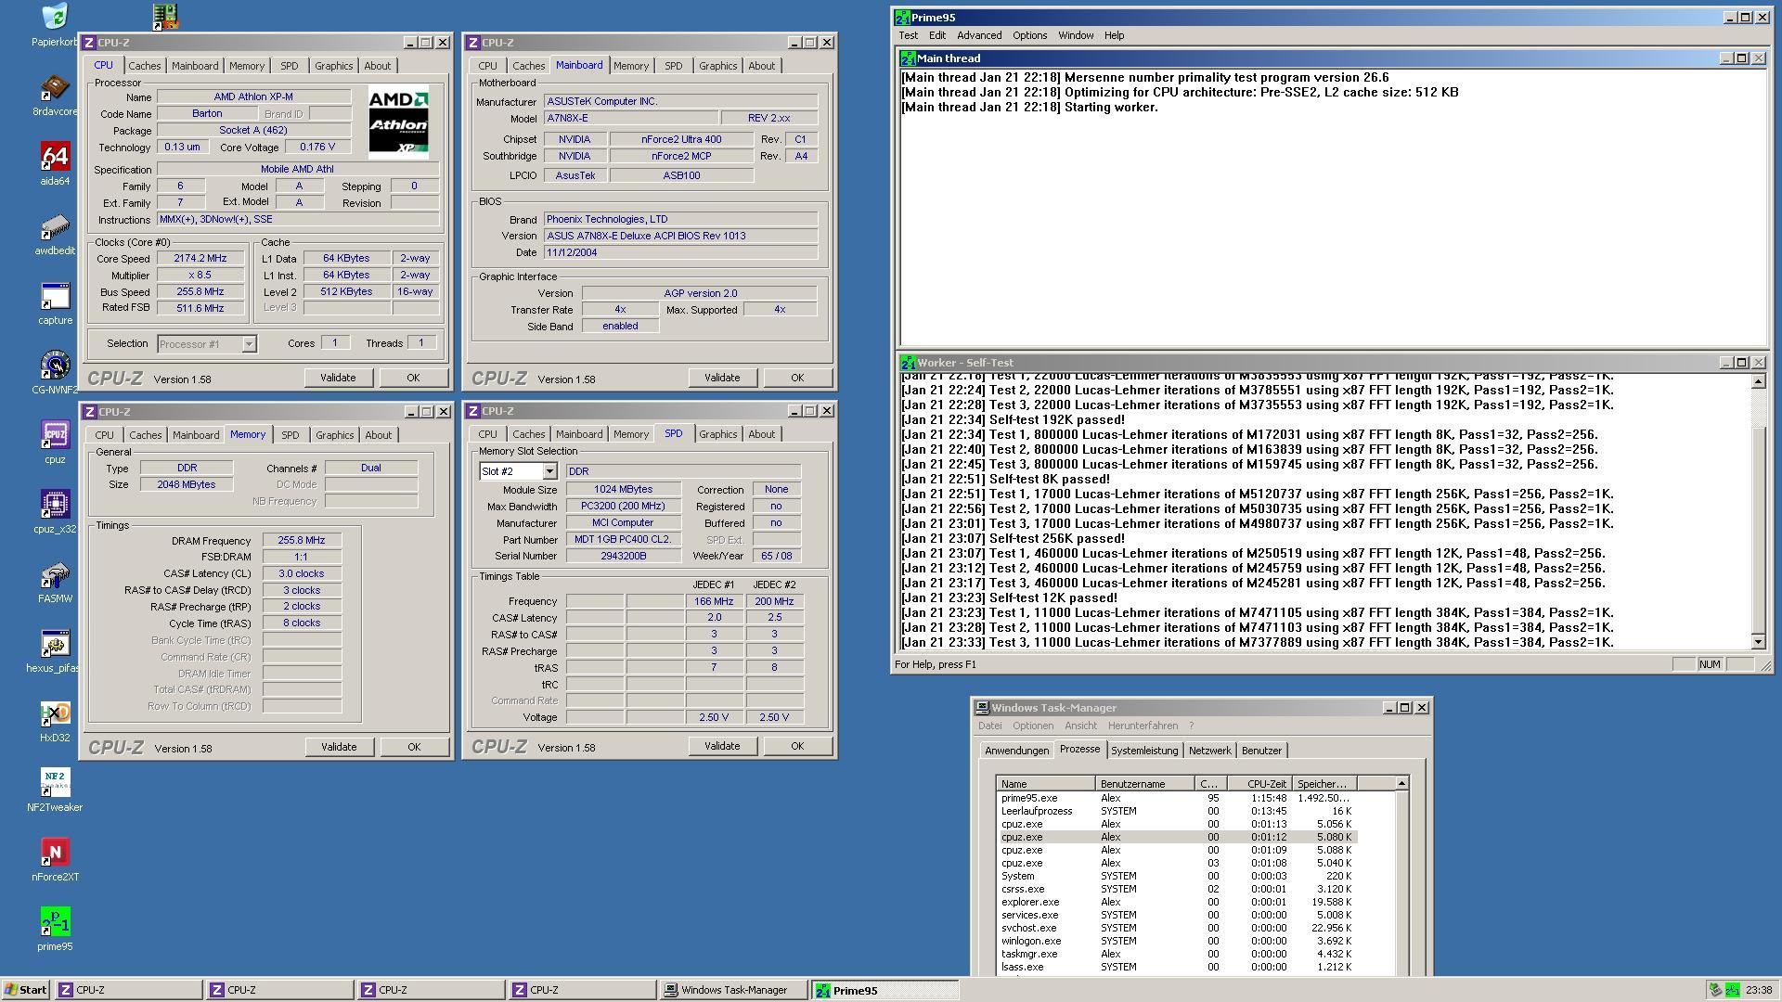Open Caches tab in the CPU tab CPU-Z window
This screenshot has width=1782, height=1002.
pos(144,66)
